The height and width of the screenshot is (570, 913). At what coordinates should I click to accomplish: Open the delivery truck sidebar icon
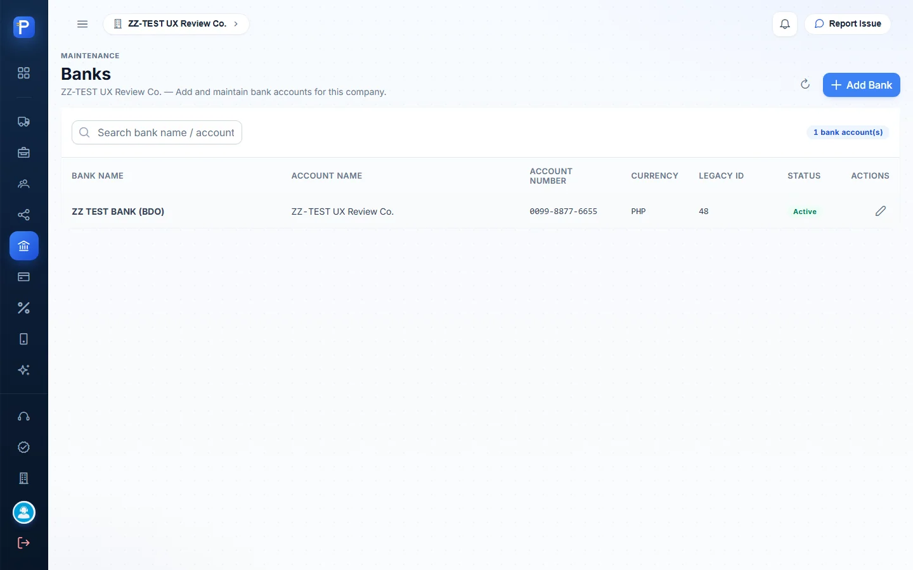click(x=23, y=122)
